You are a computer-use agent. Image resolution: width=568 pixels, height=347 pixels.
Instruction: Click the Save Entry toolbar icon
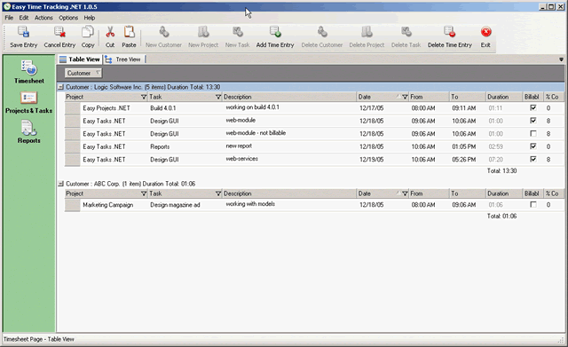coord(24,32)
